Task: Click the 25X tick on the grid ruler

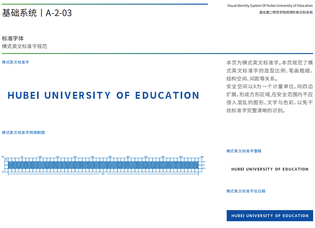Action: tap(92, 157)
